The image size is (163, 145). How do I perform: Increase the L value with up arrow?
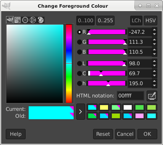[155, 61]
